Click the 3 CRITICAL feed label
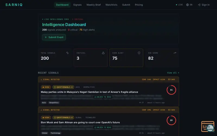217x136 pixels. tap(78, 19)
